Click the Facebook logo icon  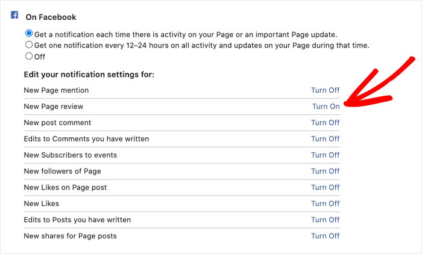click(14, 15)
